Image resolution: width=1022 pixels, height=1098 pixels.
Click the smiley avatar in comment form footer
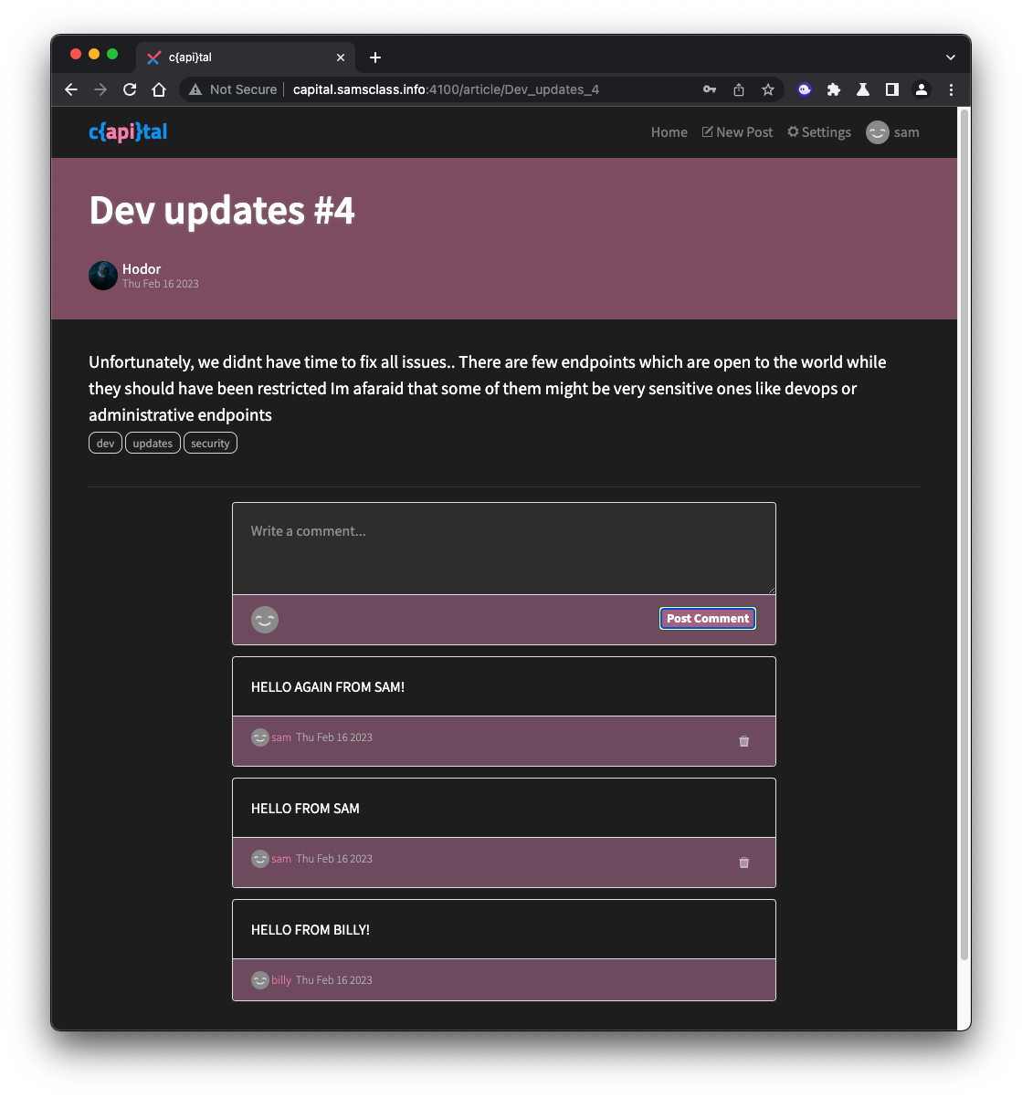(265, 620)
